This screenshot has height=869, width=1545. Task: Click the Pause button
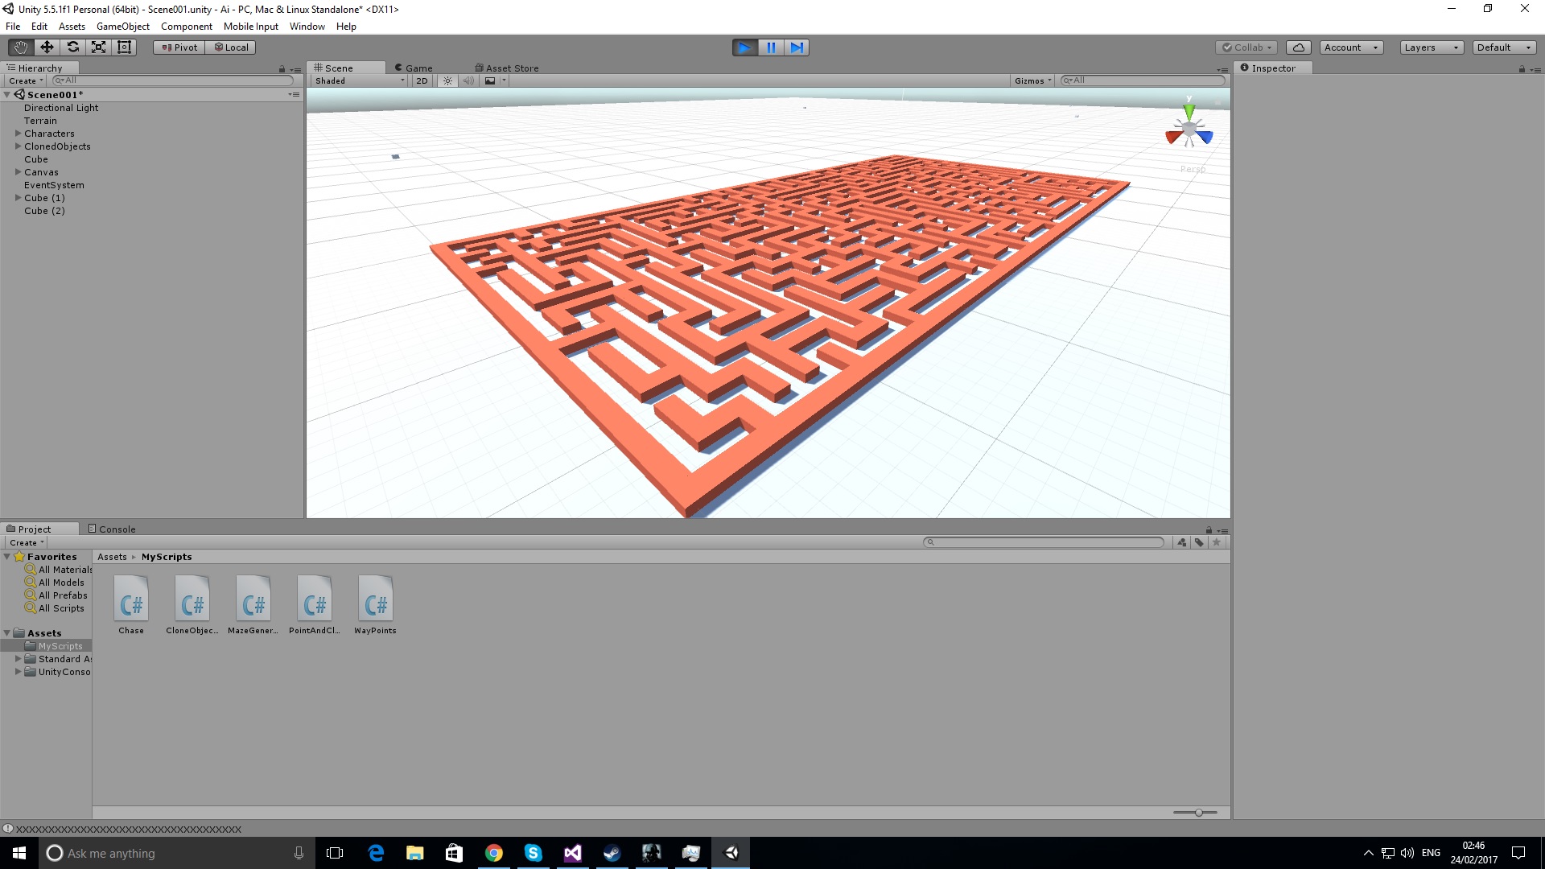pos(771,47)
